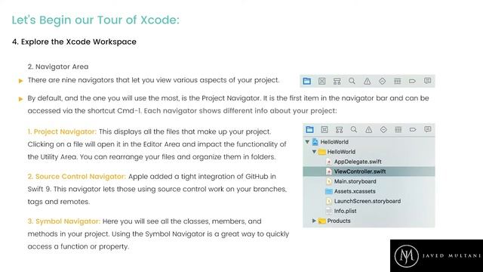Open Report Navigator speech bubble in the upper standalone bar
This screenshot has width=483, height=272.
pyautogui.click(x=428, y=81)
